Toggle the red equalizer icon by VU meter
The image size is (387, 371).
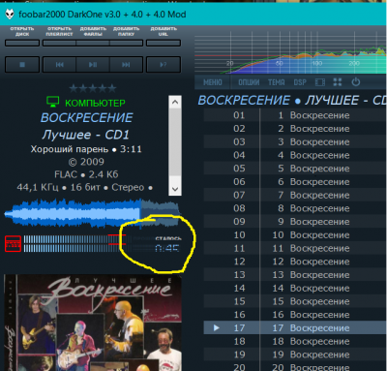pyautogui.click(x=13, y=243)
